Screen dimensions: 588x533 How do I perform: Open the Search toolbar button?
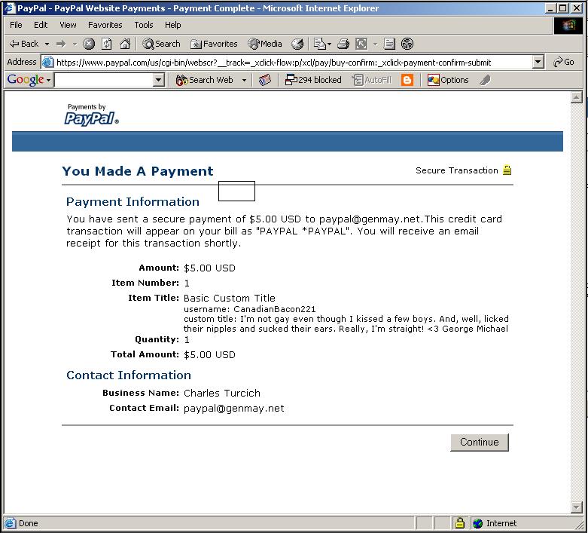161,44
